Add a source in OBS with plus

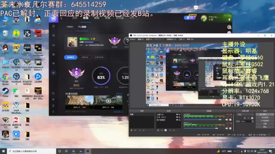158,130
